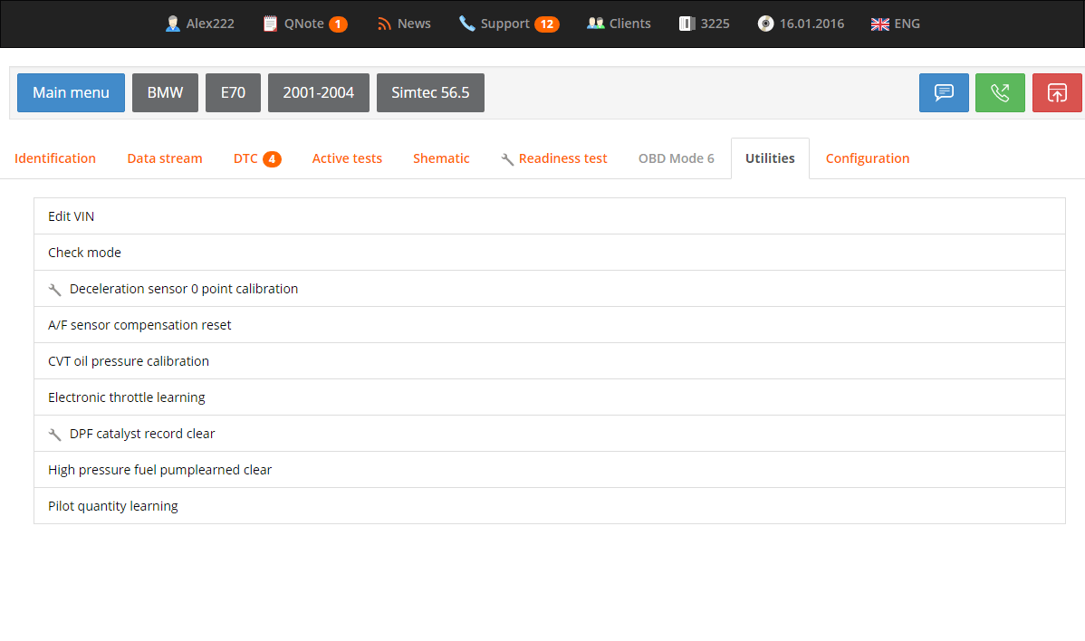Click the blue chat message icon button
Screen dimensions: 1085x641
(944, 92)
